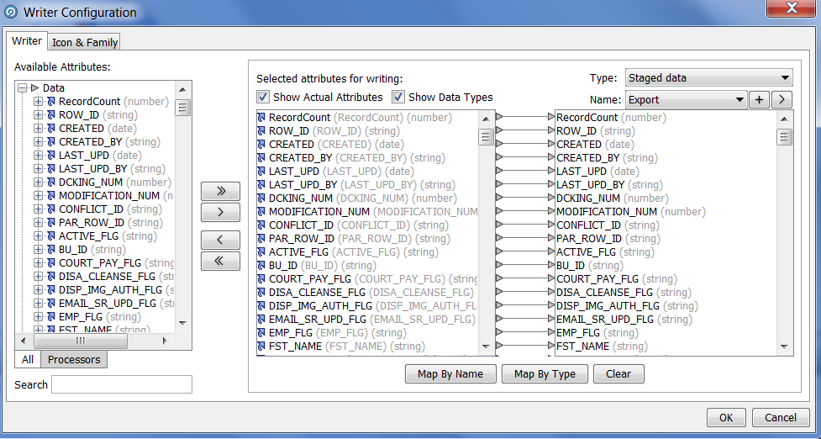Select the Processors tab below Available Attributes

point(74,359)
